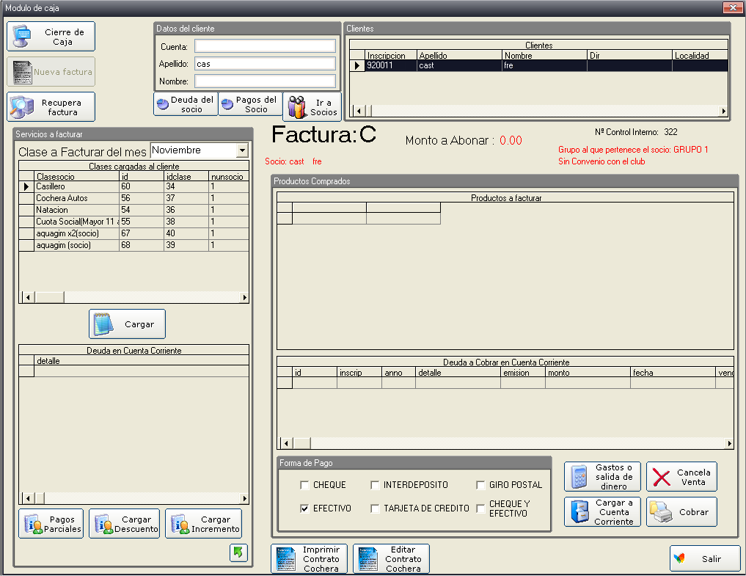
Task: Click the Editar Contrato Cochera document icon
Action: pyautogui.click(x=367, y=559)
